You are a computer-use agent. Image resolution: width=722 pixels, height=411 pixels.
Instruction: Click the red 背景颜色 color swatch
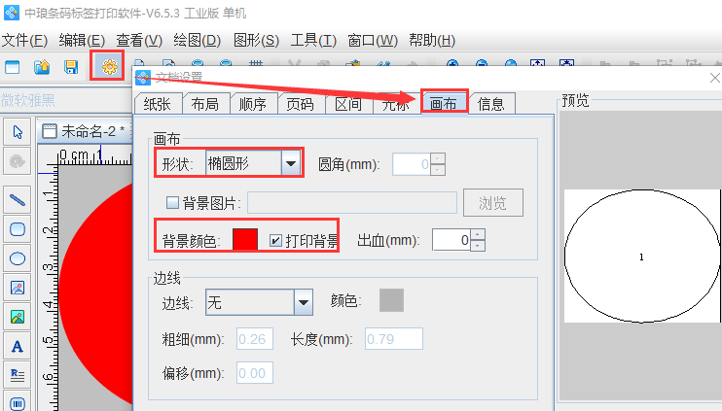pos(245,240)
